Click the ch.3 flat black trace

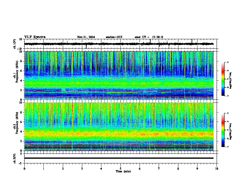click(x=119, y=158)
